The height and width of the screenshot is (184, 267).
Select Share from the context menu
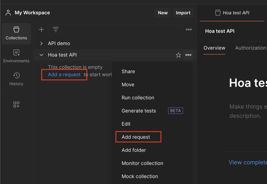click(128, 72)
